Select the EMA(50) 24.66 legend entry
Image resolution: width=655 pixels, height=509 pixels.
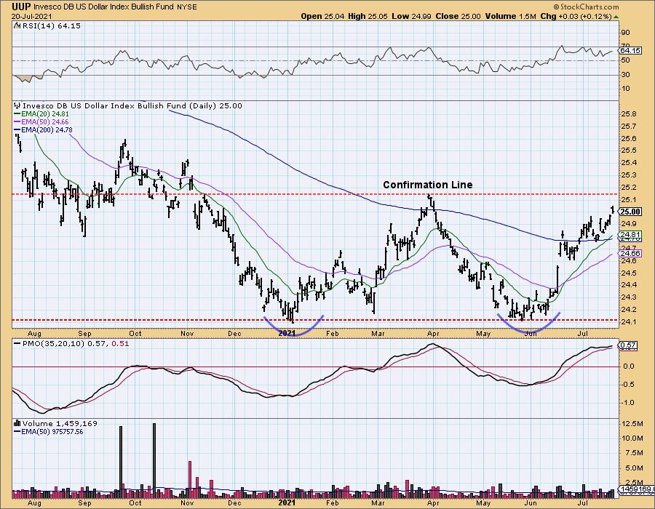44,122
